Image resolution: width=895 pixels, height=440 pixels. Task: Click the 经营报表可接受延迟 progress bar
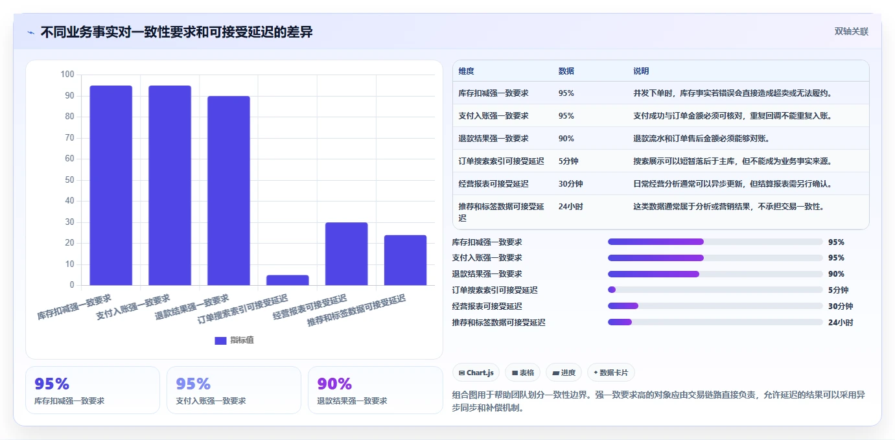click(715, 306)
